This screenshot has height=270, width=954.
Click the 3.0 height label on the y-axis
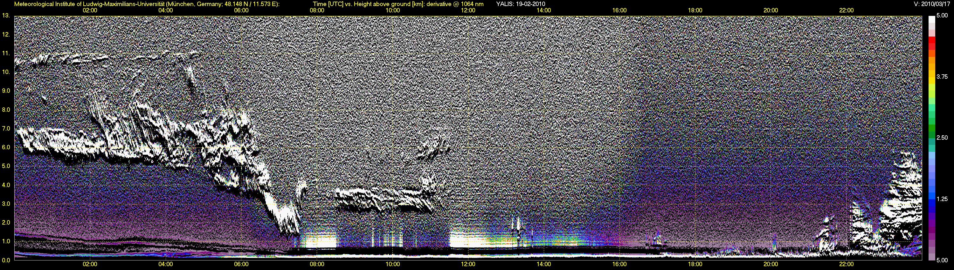pyautogui.click(x=6, y=204)
